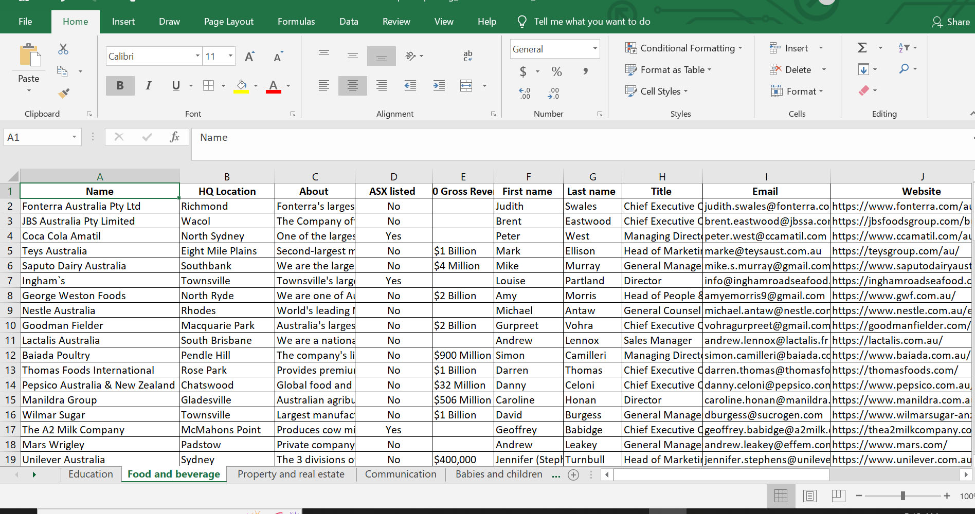This screenshot has width=975, height=514.
Task: Click Increase Decimal icon
Action: [x=524, y=93]
